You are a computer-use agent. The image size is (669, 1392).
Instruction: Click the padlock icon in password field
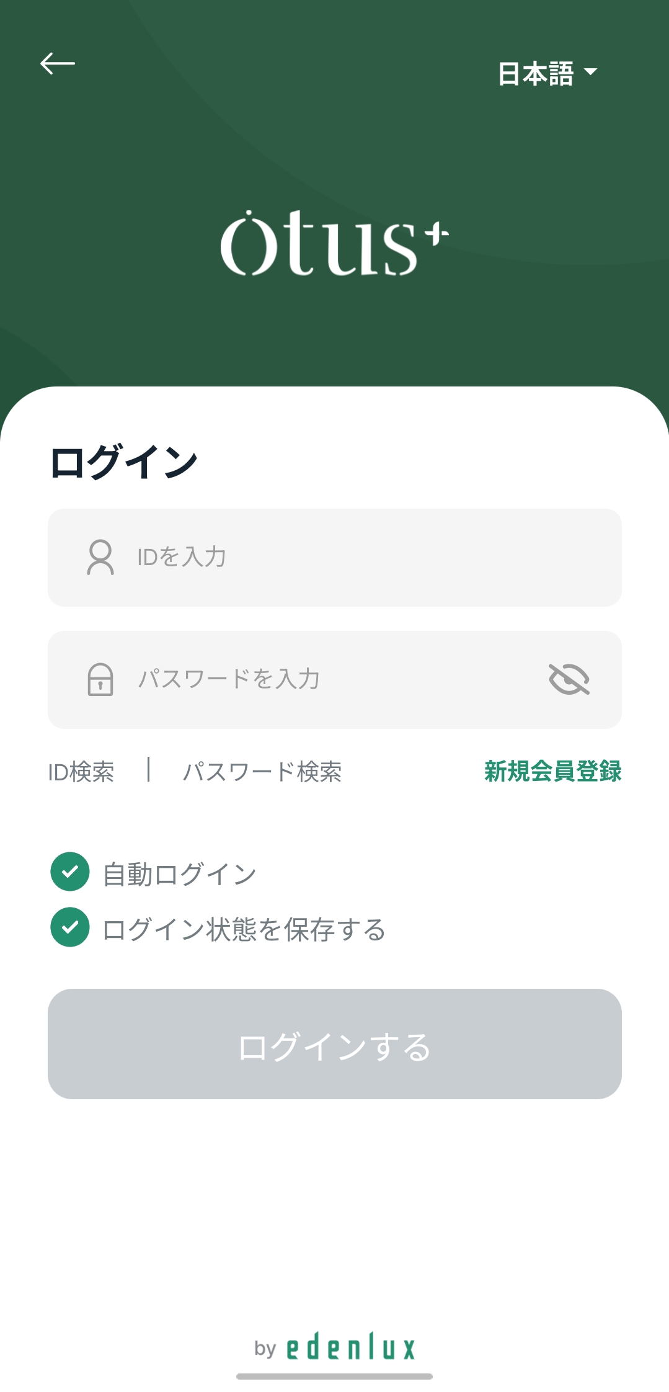pyautogui.click(x=100, y=679)
